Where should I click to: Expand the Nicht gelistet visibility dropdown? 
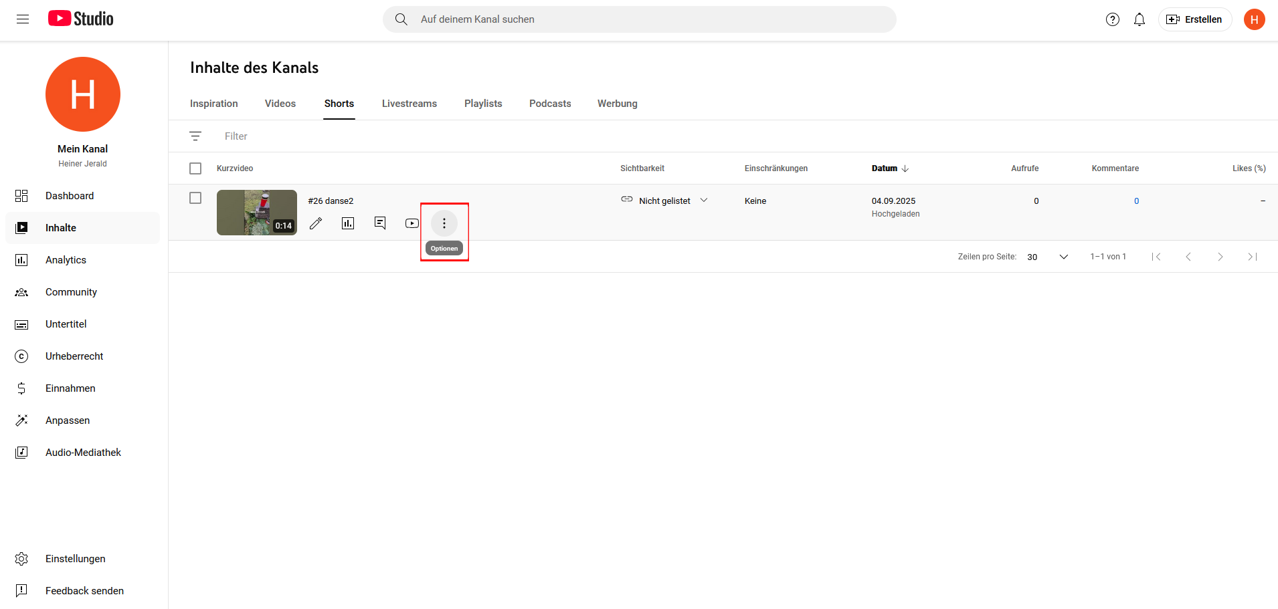703,201
